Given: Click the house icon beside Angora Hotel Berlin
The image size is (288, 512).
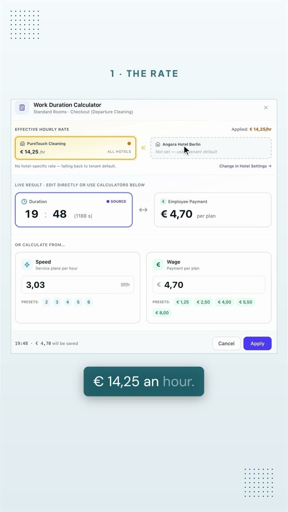Looking at the screenshot, I should click(x=158, y=144).
